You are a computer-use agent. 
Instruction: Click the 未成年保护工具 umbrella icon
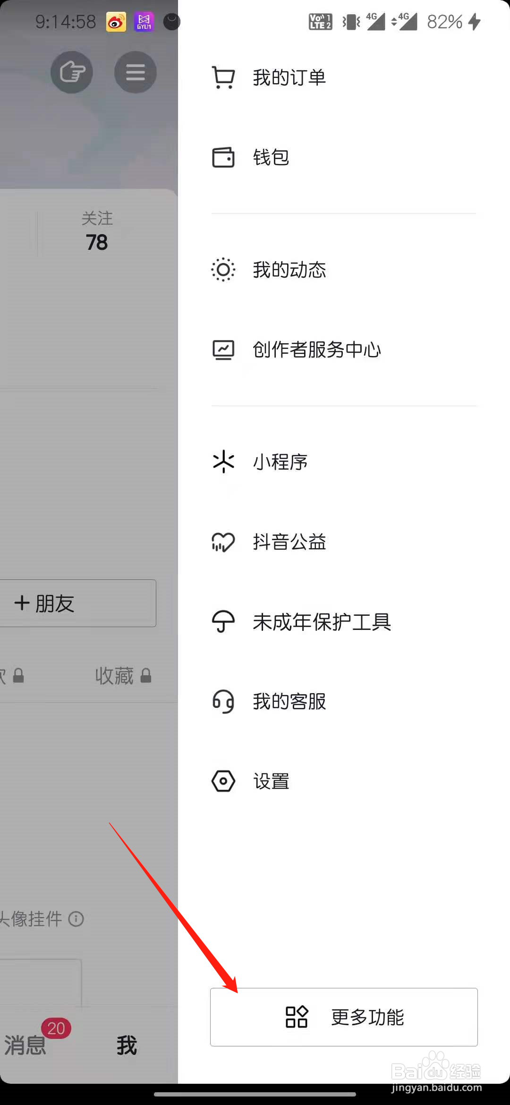(223, 622)
